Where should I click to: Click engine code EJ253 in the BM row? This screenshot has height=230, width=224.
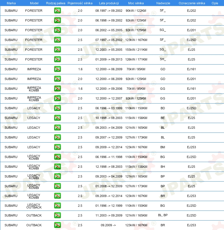(191, 147)
